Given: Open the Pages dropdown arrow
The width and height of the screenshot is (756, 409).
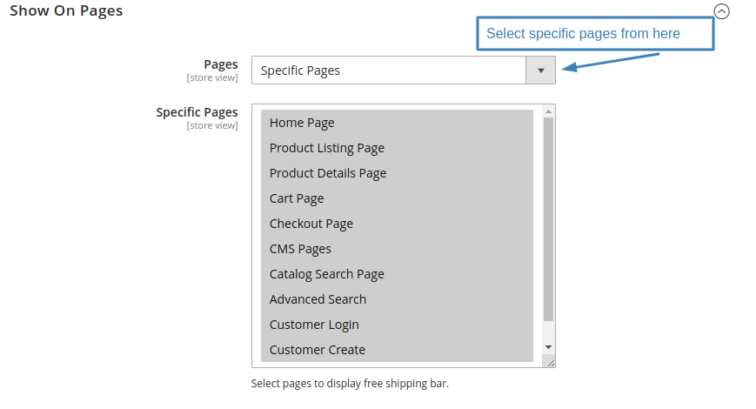Looking at the screenshot, I should pos(540,70).
